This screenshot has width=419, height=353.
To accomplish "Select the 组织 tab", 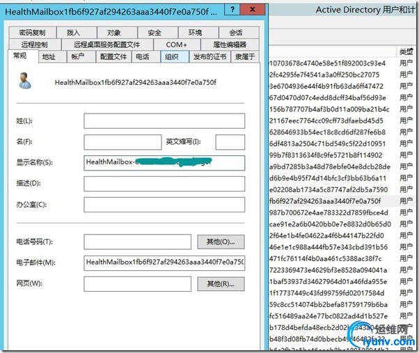I will (x=175, y=56).
